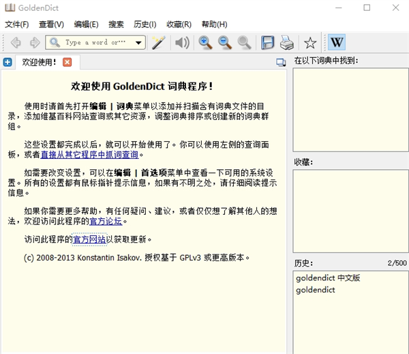Close the GoldenDict window

pos(395,8)
